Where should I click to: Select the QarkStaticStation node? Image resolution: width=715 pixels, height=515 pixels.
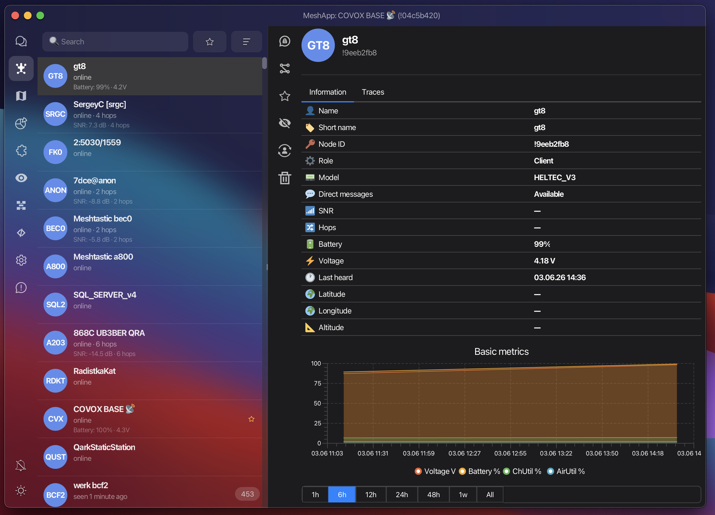coord(150,457)
